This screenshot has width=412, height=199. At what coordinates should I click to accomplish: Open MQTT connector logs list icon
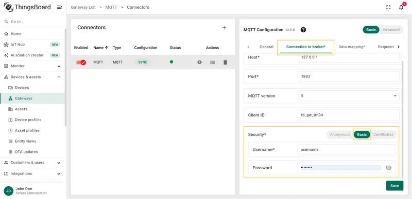click(212, 63)
